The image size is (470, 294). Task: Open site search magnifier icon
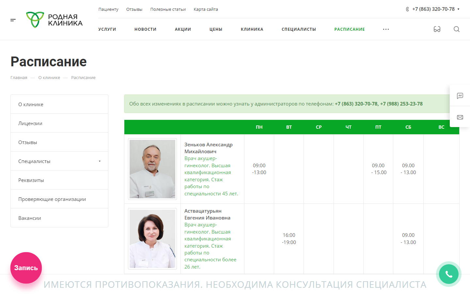(456, 29)
